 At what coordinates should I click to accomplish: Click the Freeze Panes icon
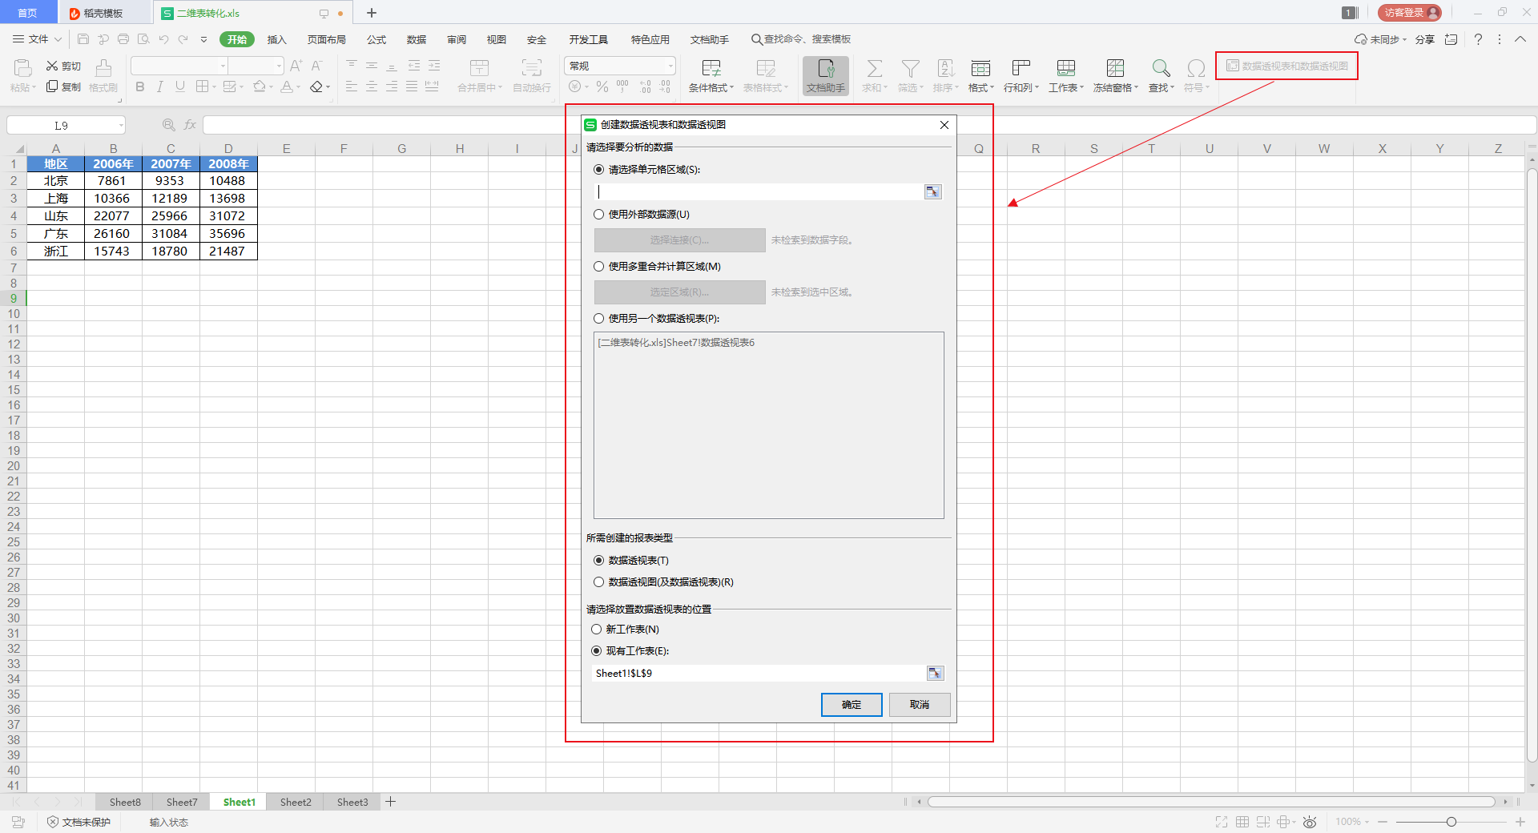tap(1115, 68)
